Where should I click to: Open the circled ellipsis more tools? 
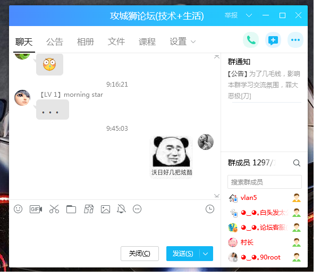point(137,209)
